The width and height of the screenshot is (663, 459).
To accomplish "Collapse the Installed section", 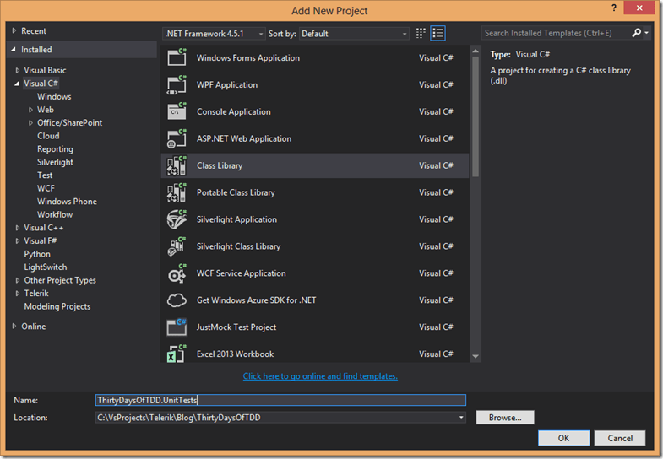I will pyautogui.click(x=14, y=50).
